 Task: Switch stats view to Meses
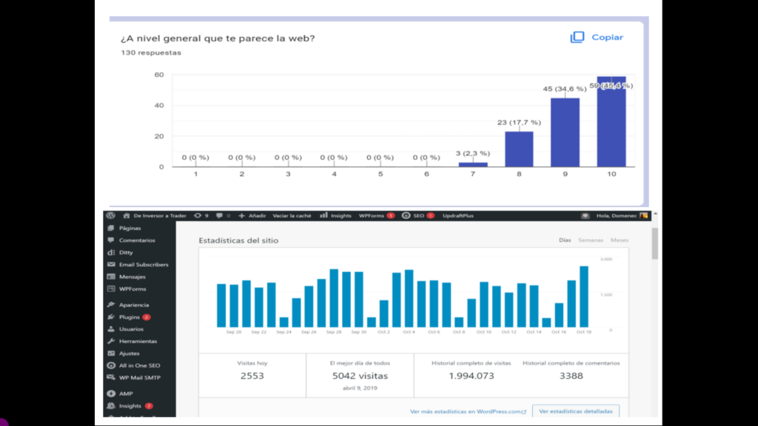(x=620, y=240)
